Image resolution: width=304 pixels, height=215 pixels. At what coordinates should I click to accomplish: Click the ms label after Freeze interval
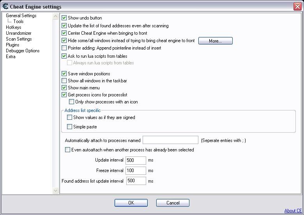point(151,171)
